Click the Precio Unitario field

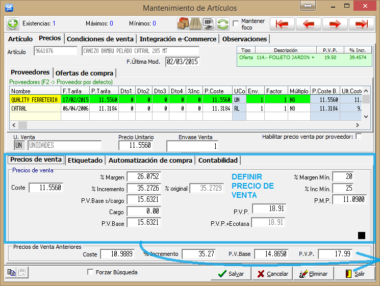[x=136, y=145]
